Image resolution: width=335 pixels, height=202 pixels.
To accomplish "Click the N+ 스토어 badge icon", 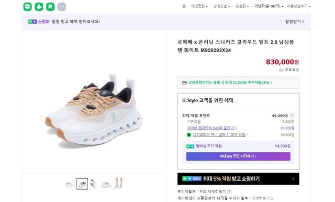I will [x=39, y=21].
